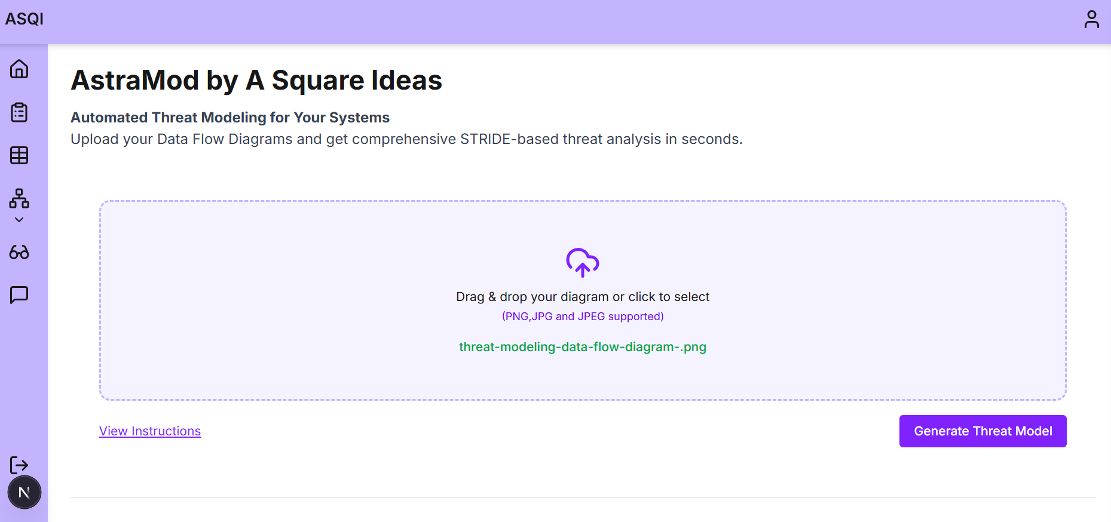Open the chat message sidebar icon
Screen dimensions: 1111x522
19,294
